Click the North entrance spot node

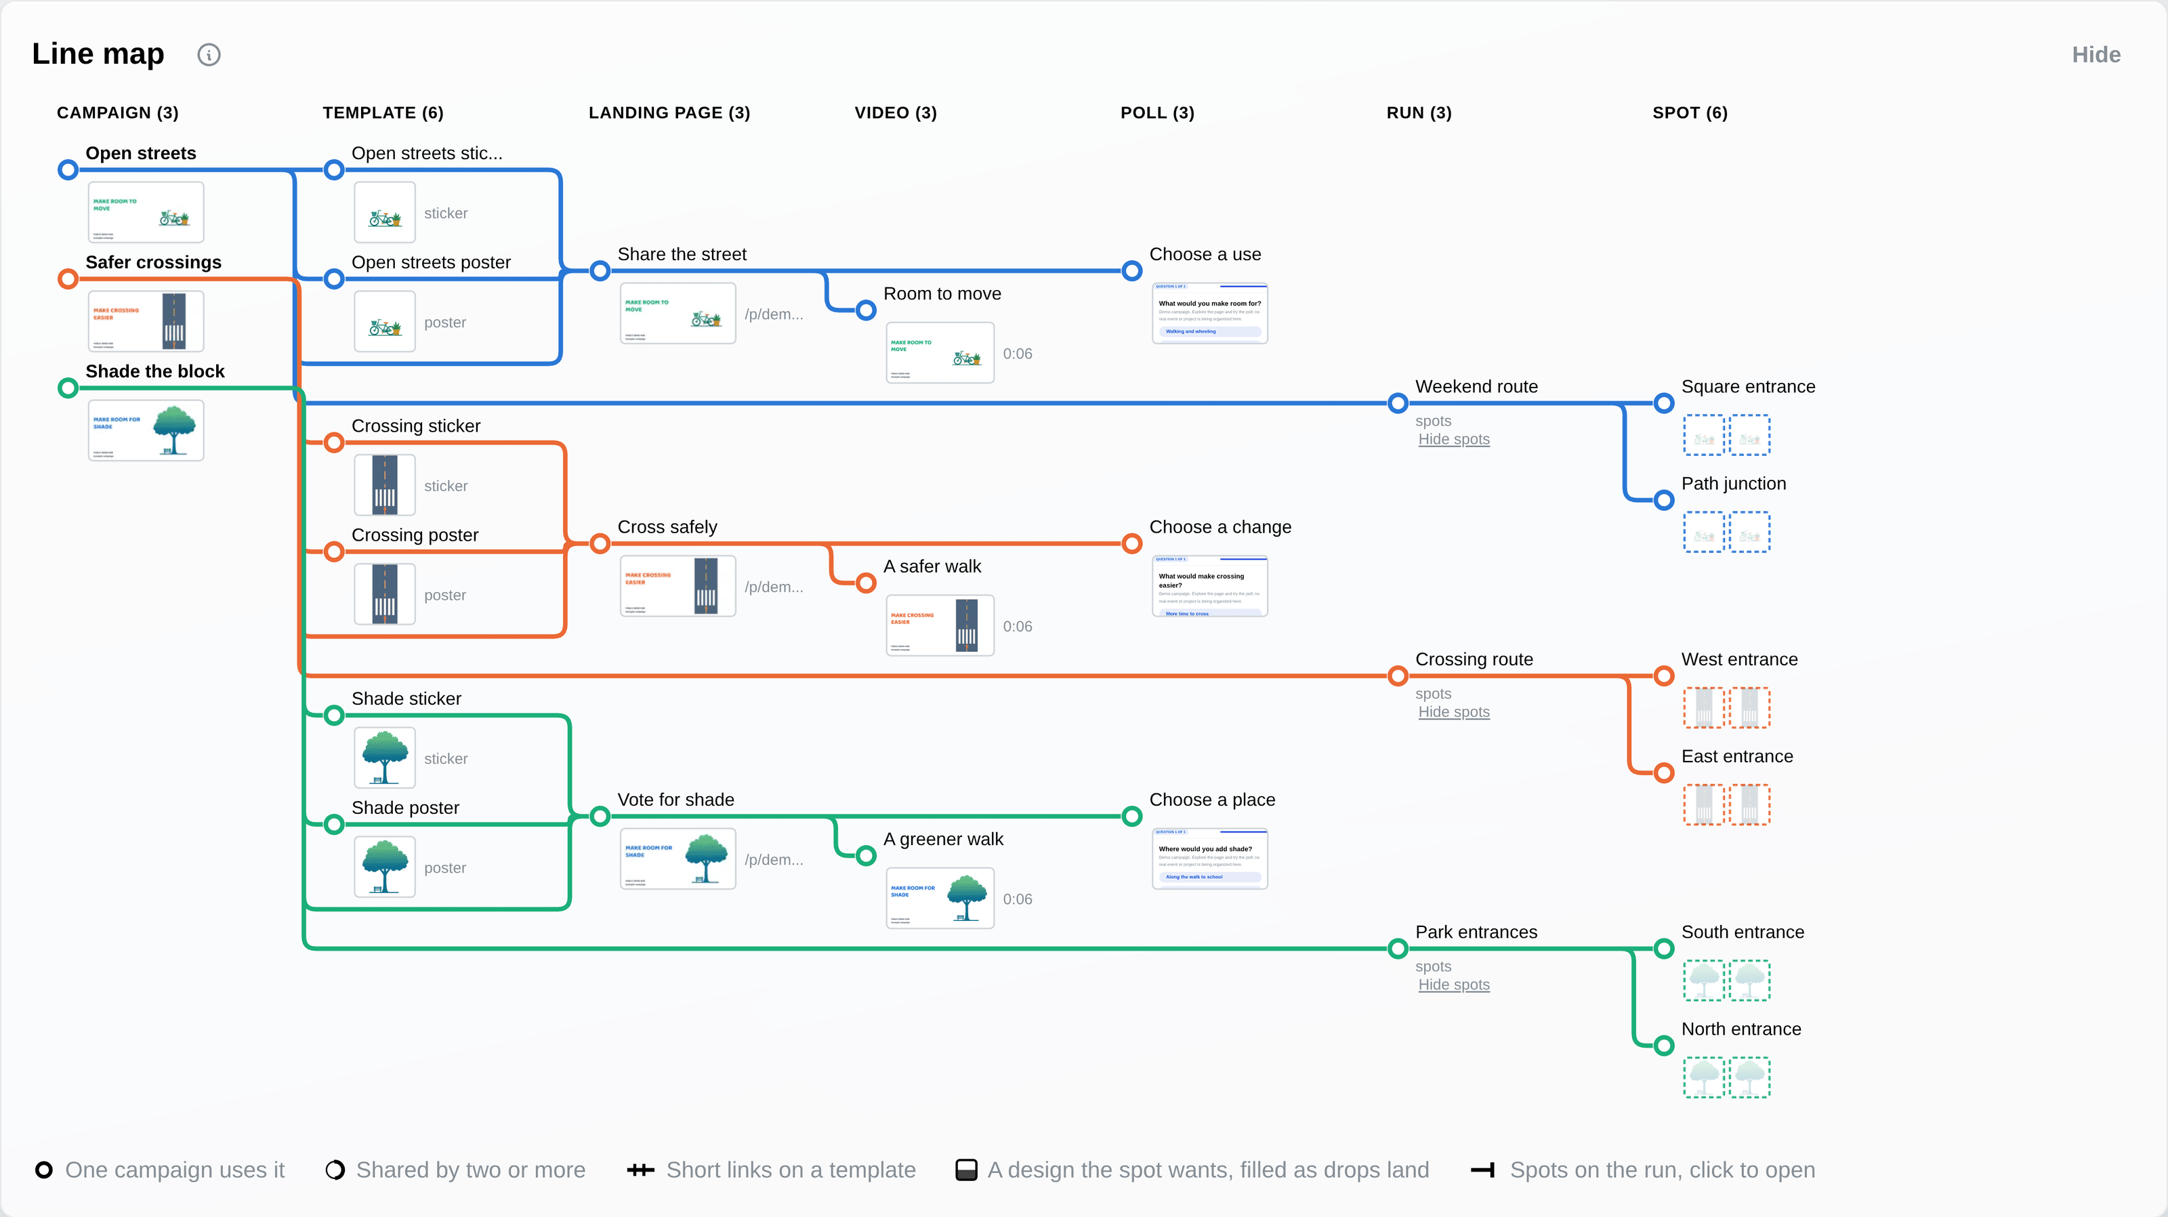pos(1664,1046)
